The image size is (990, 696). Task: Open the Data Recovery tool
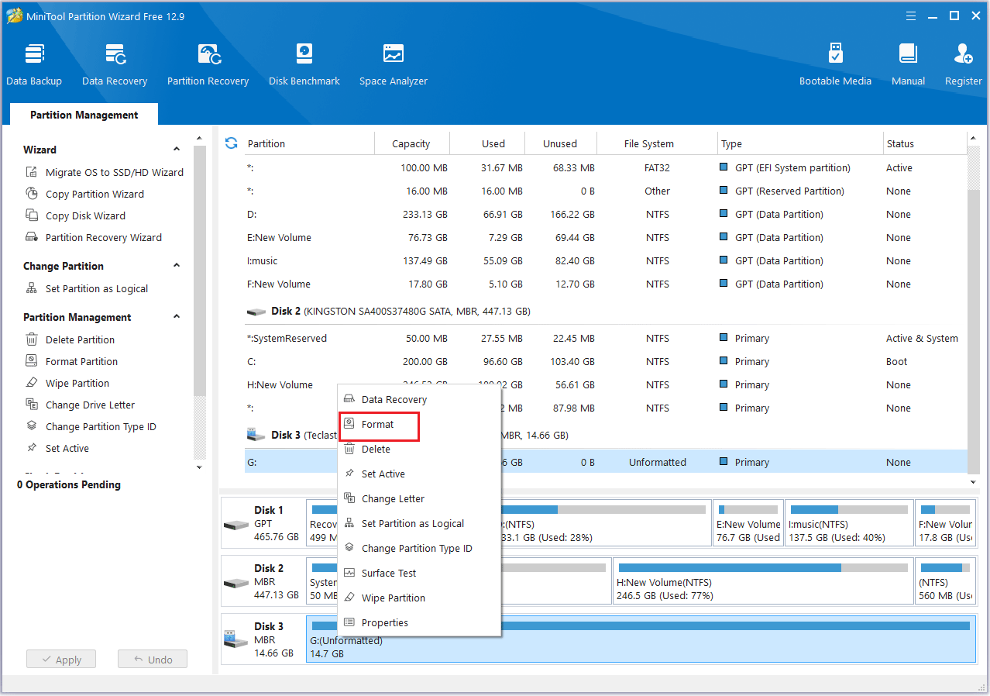pyautogui.click(x=115, y=65)
